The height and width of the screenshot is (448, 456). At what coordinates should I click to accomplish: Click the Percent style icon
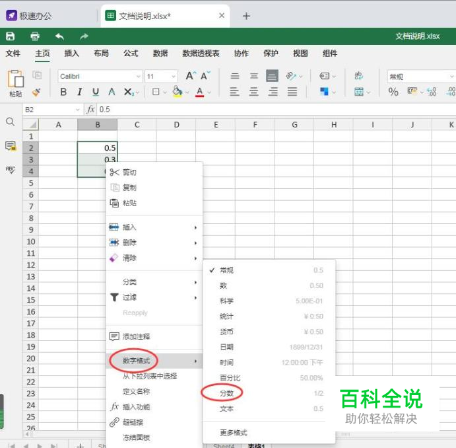click(x=393, y=92)
